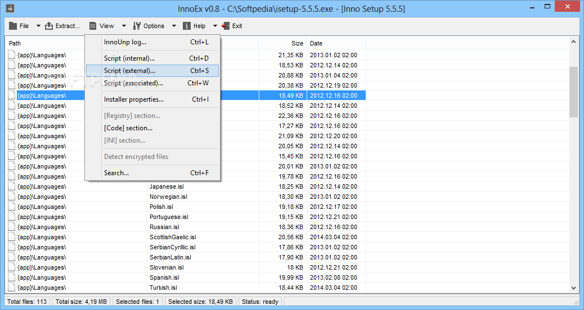This screenshot has width=584, height=310.
Task: Select the Norwegian.isl file name
Action: click(x=168, y=197)
